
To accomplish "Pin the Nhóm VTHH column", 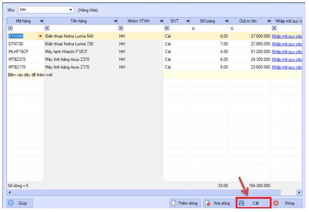I will point(160,21).
